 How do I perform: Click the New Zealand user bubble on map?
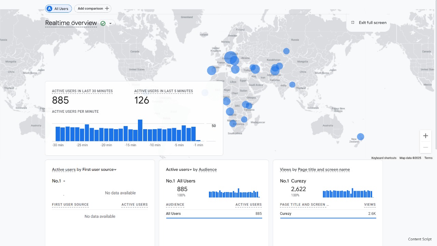(x=360, y=137)
